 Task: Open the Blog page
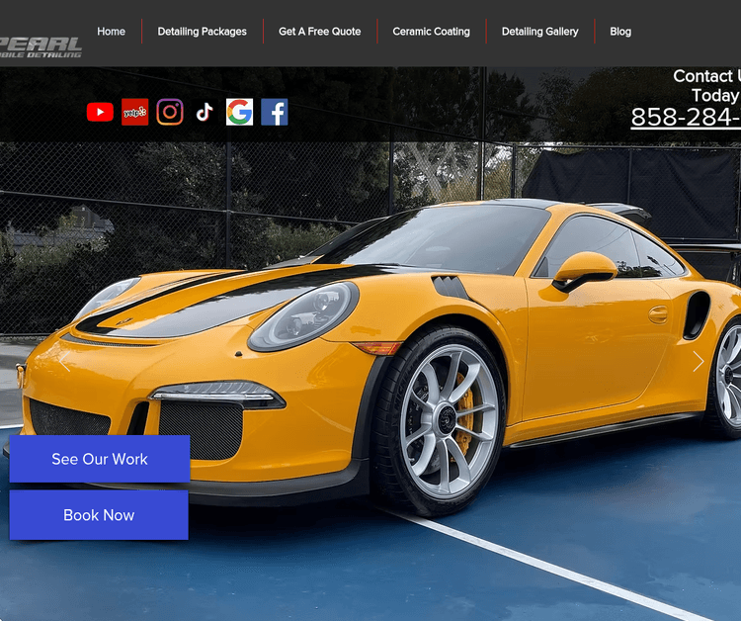[620, 32]
